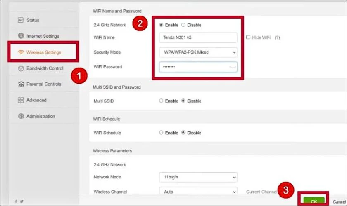
Task: Reveal WiFi password with the eye icon
Action: (x=232, y=67)
